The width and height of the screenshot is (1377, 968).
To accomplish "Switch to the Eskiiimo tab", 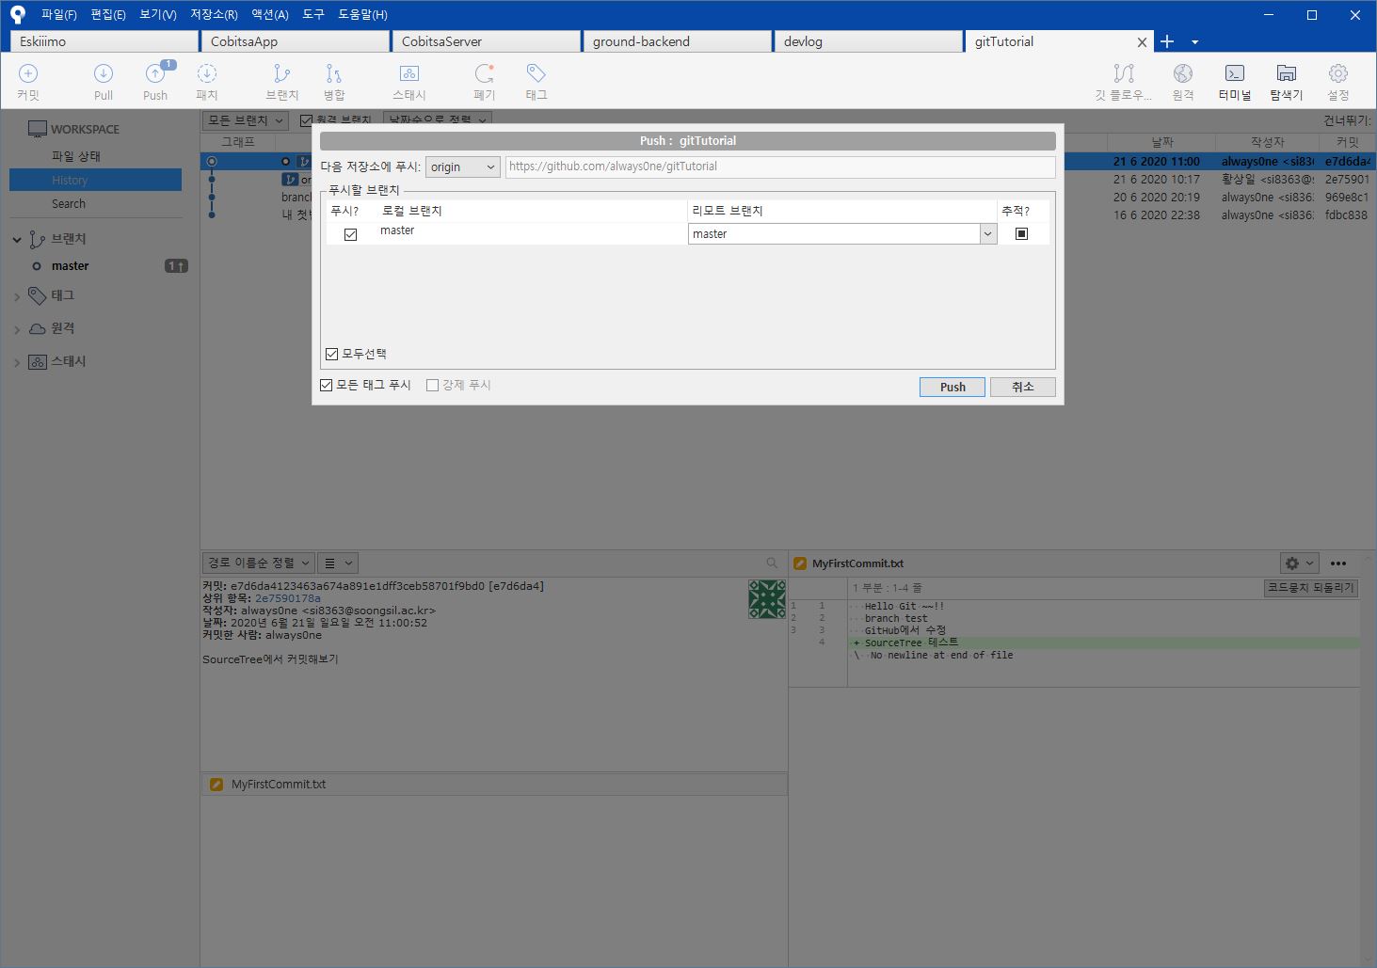I will point(104,41).
